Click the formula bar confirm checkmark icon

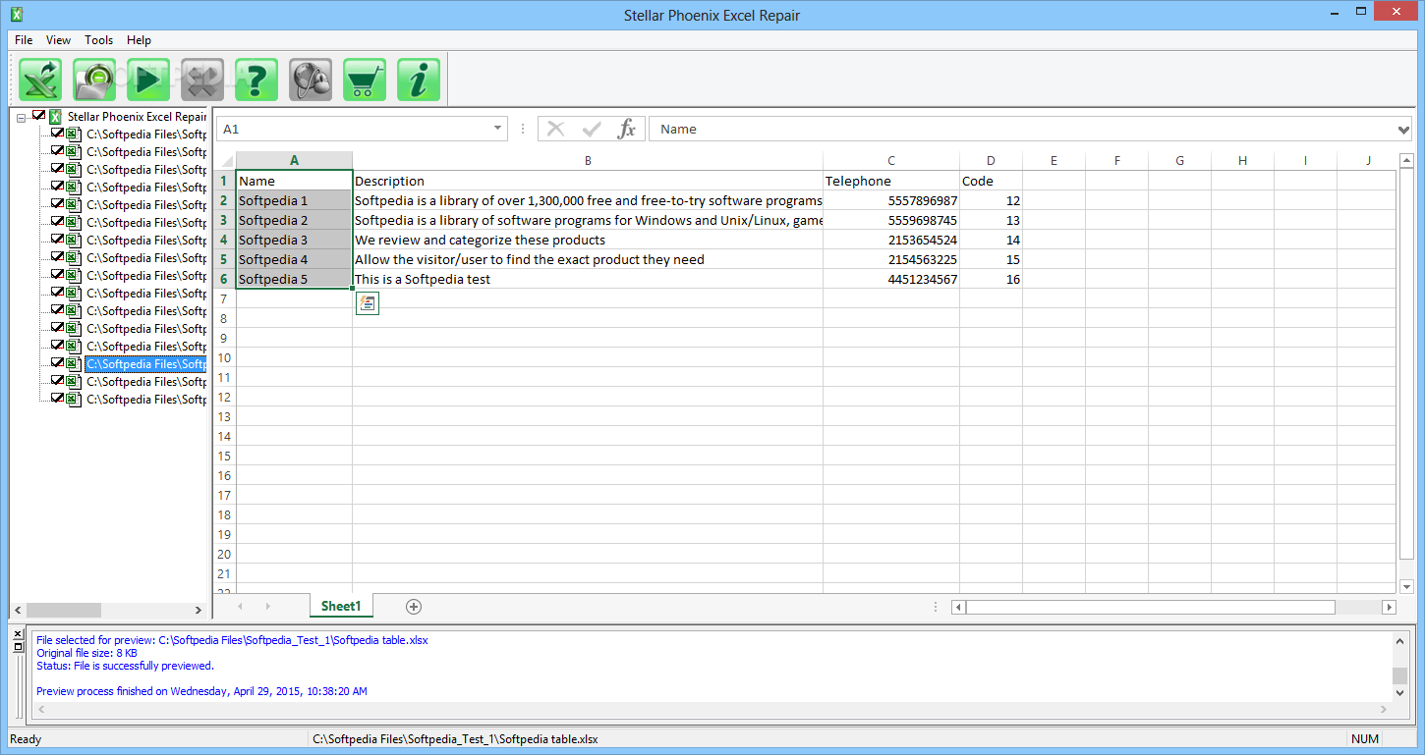click(592, 129)
